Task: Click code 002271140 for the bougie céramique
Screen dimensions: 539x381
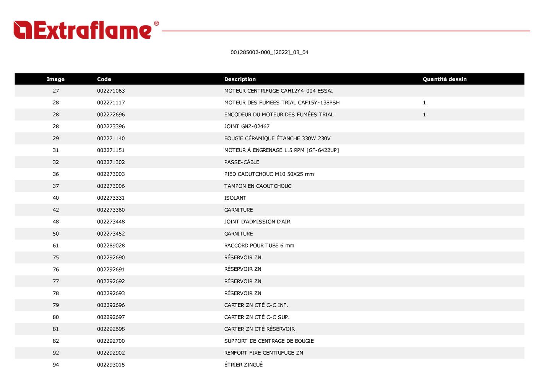Action: coord(111,138)
